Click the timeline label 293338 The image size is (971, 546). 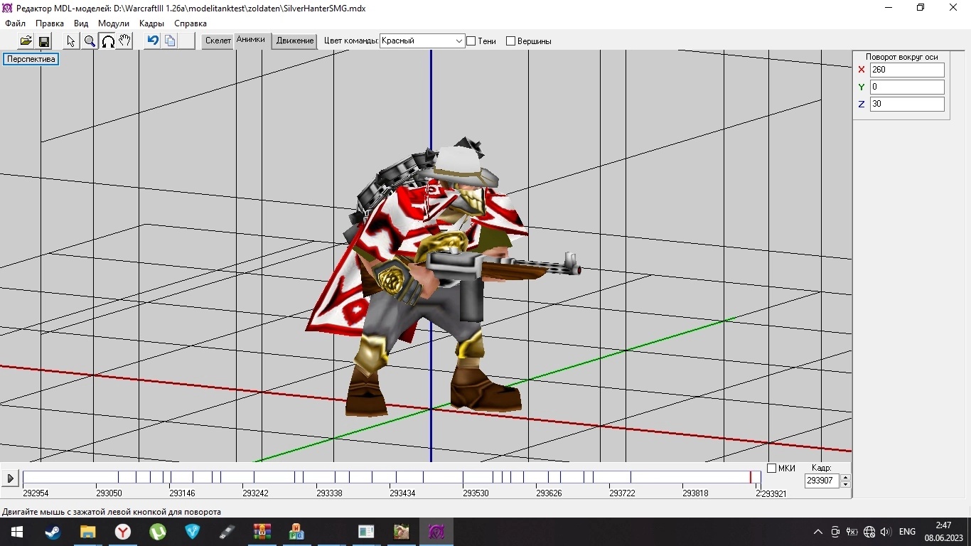coord(329,493)
